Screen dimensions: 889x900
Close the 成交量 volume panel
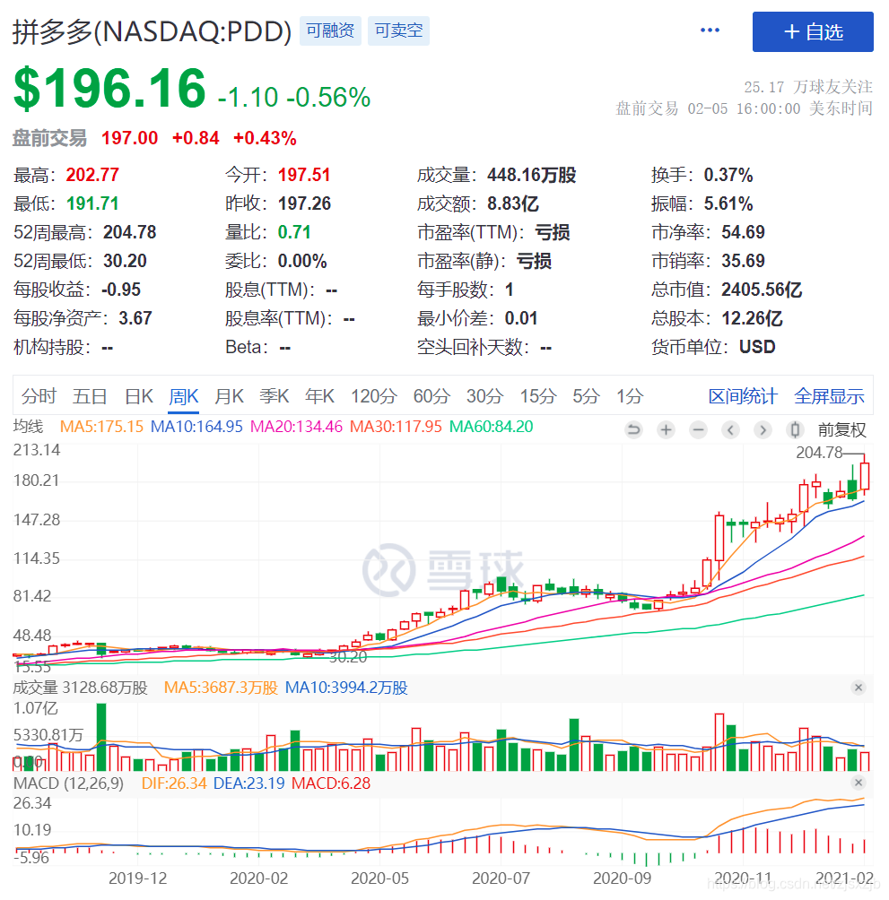858,687
